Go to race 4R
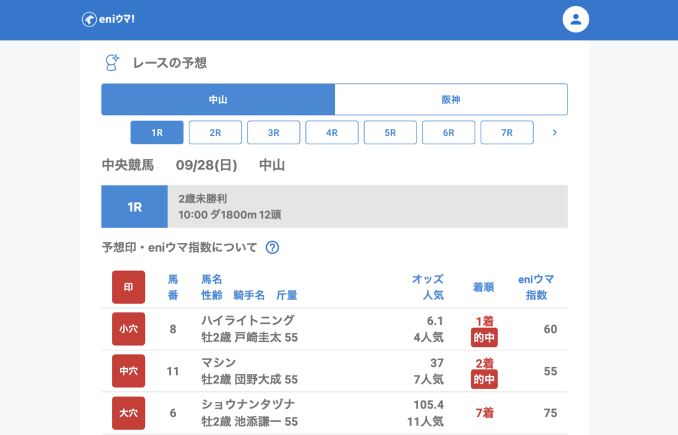 point(332,132)
